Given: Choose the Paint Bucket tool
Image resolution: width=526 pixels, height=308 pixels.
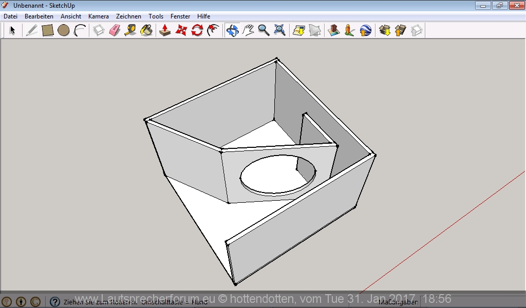Looking at the screenshot, I should pyautogui.click(x=146, y=30).
